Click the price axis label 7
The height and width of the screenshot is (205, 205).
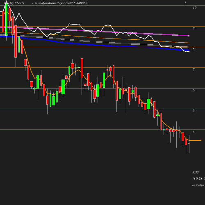tap(194, 69)
